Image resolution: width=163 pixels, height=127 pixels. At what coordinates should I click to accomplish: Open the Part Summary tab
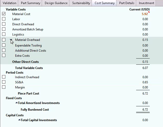(x=30, y=3)
